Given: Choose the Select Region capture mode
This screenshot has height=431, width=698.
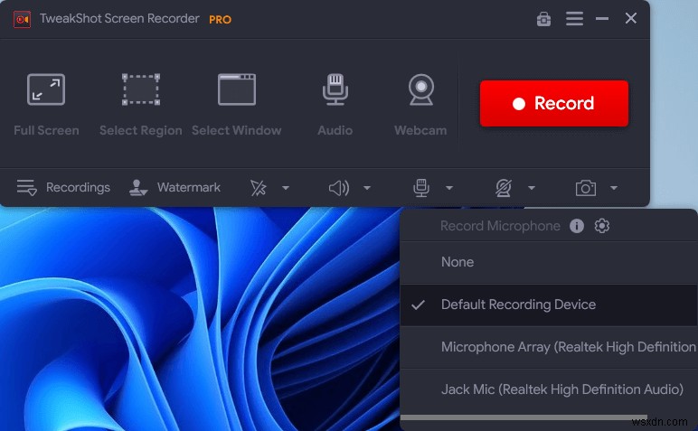Looking at the screenshot, I should coord(141,105).
